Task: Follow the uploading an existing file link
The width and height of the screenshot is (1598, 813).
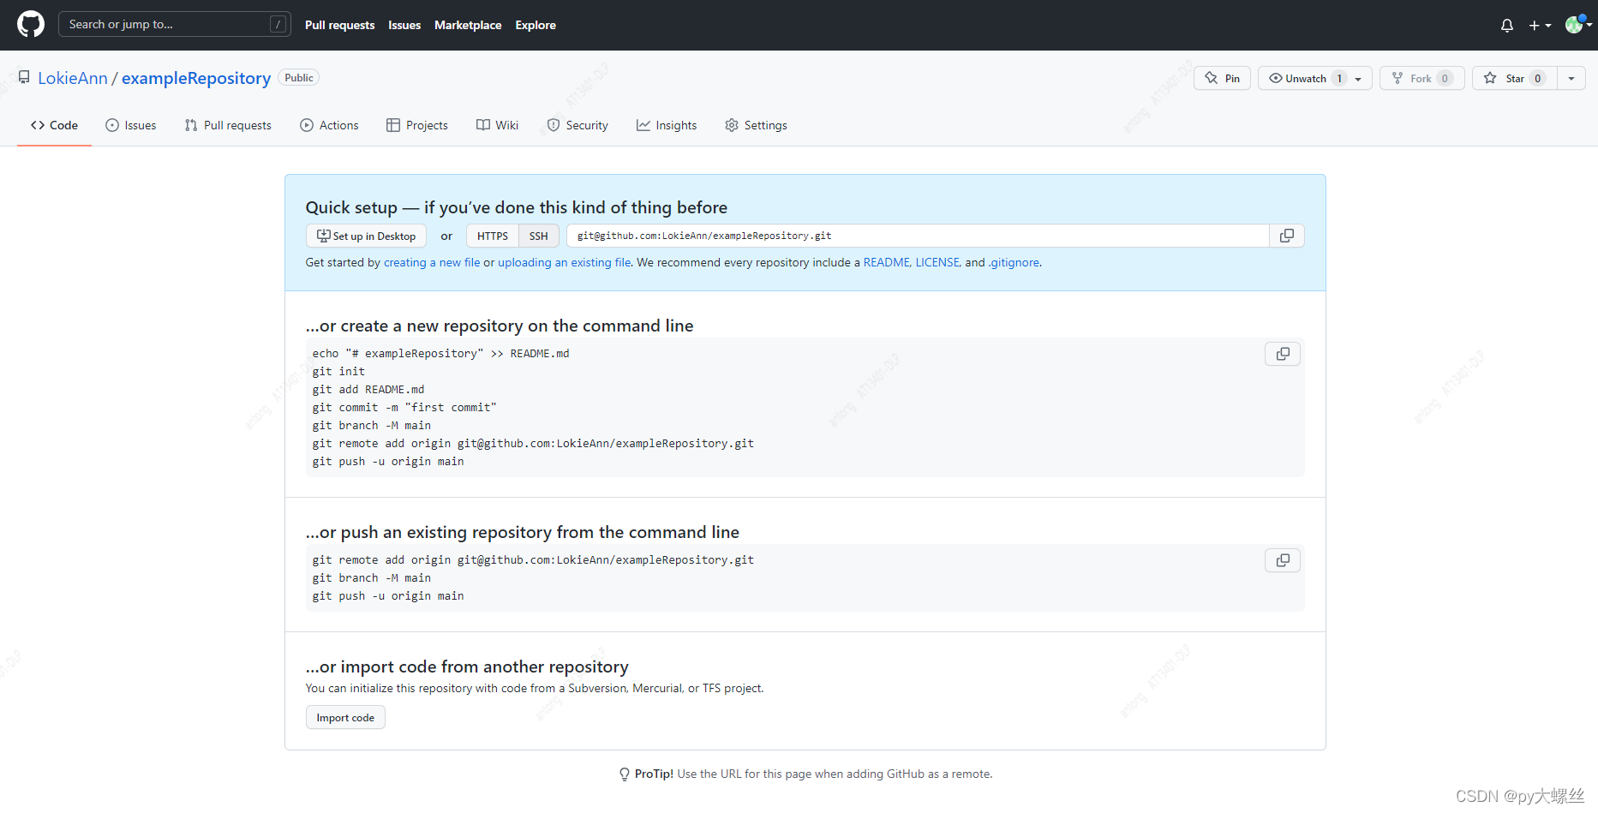Action: (565, 262)
